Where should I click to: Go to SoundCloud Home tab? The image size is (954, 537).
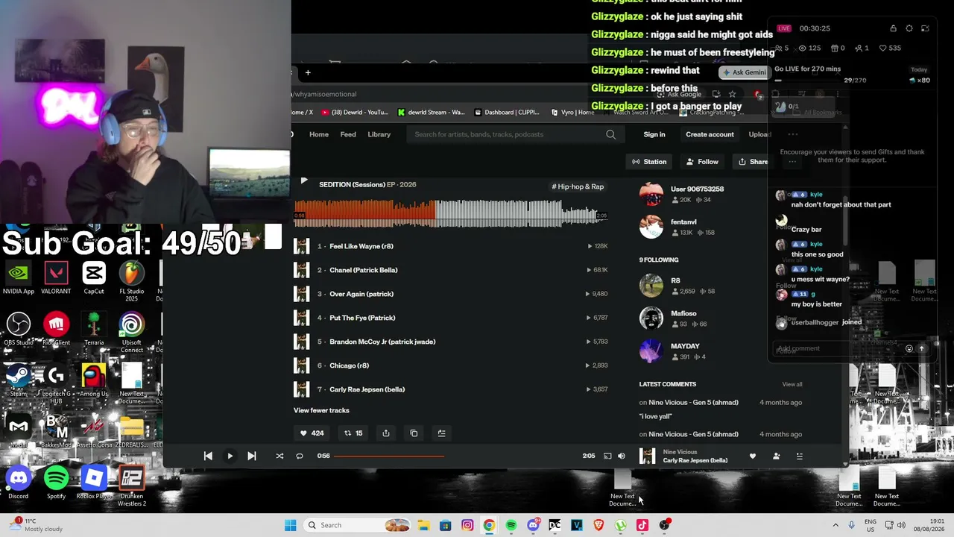(319, 134)
